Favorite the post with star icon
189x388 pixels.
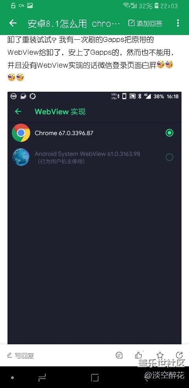pos(160,355)
